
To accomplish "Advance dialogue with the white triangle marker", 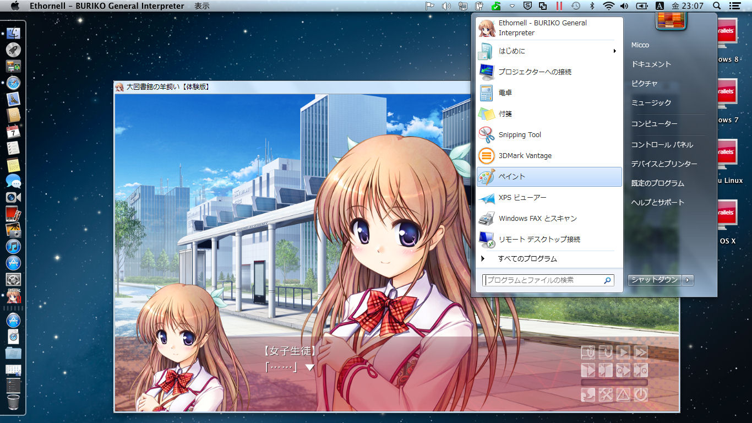I will click(310, 367).
